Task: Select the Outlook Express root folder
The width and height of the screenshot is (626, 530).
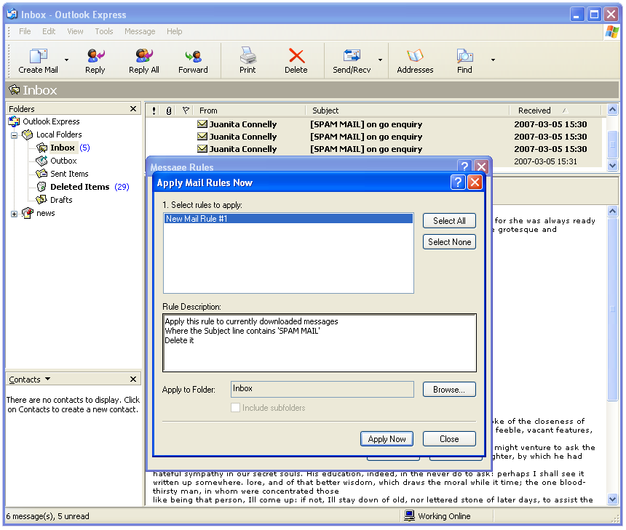Action: (51, 121)
